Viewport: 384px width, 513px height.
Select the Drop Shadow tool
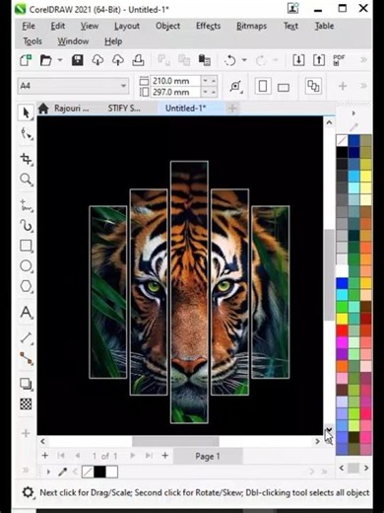coord(27,384)
